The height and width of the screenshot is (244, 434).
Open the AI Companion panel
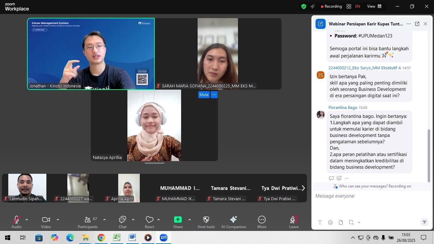[x=234, y=222]
